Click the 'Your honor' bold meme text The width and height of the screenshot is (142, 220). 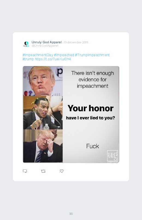[x=90, y=108]
